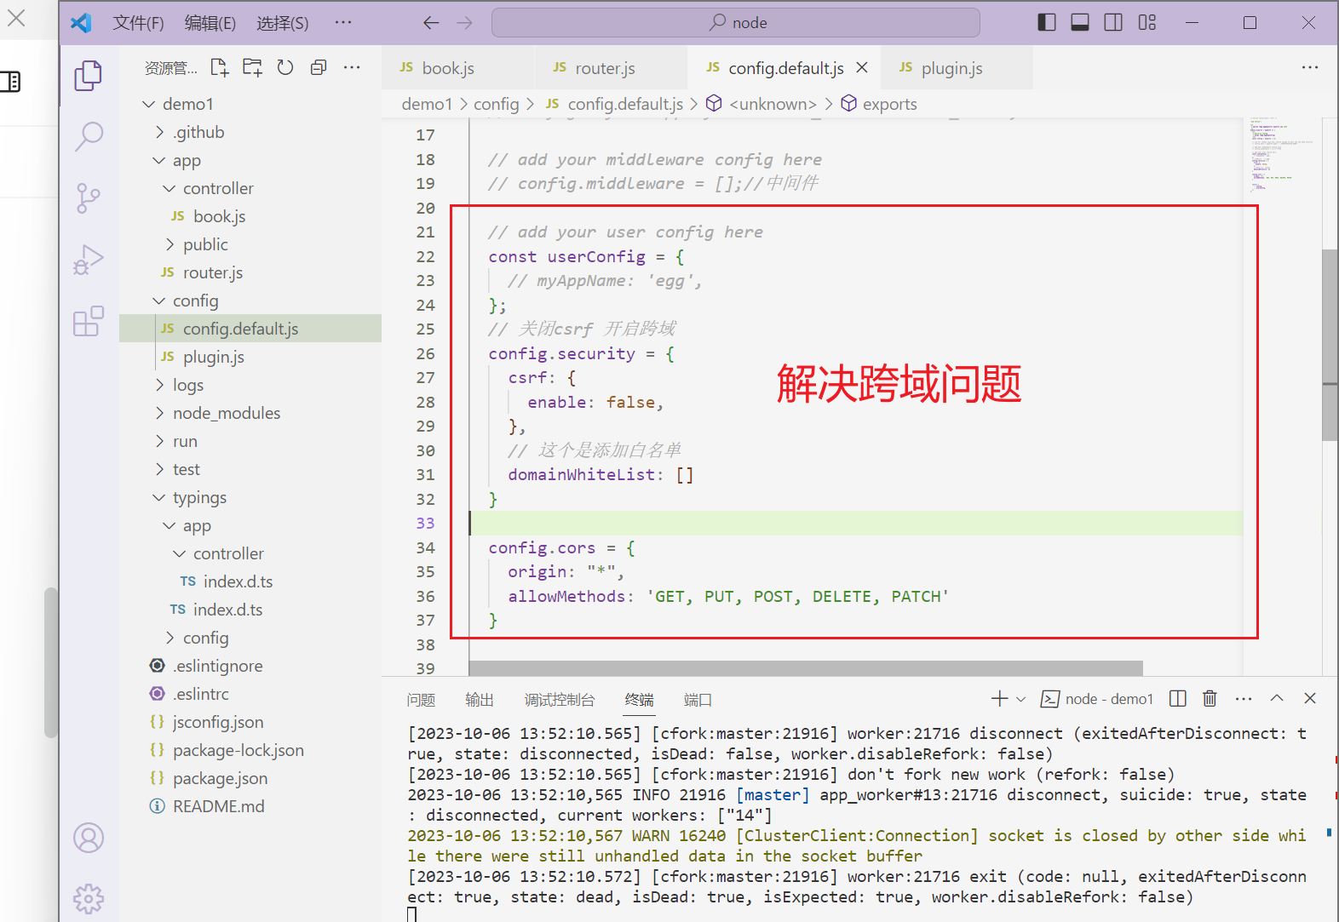Click the New File icon in explorer
1339x922 pixels.
coord(220,68)
